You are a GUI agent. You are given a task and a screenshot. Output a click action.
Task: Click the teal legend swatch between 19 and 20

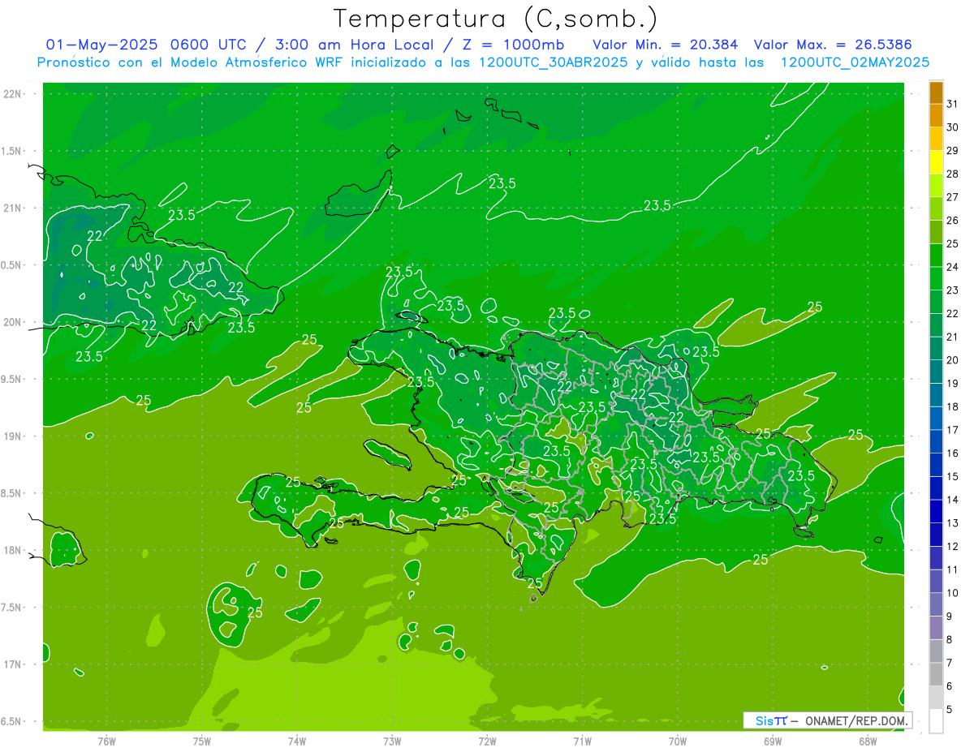coord(936,372)
